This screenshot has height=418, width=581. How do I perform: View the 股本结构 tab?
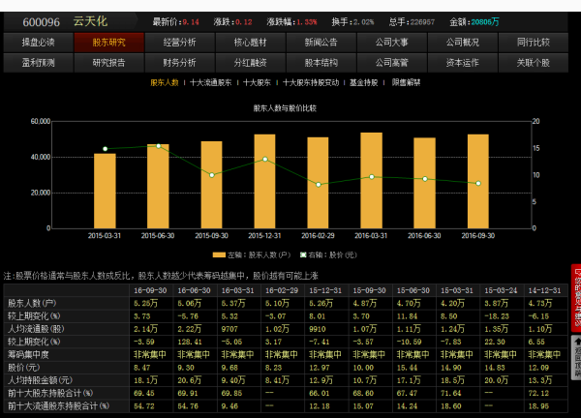tap(321, 63)
